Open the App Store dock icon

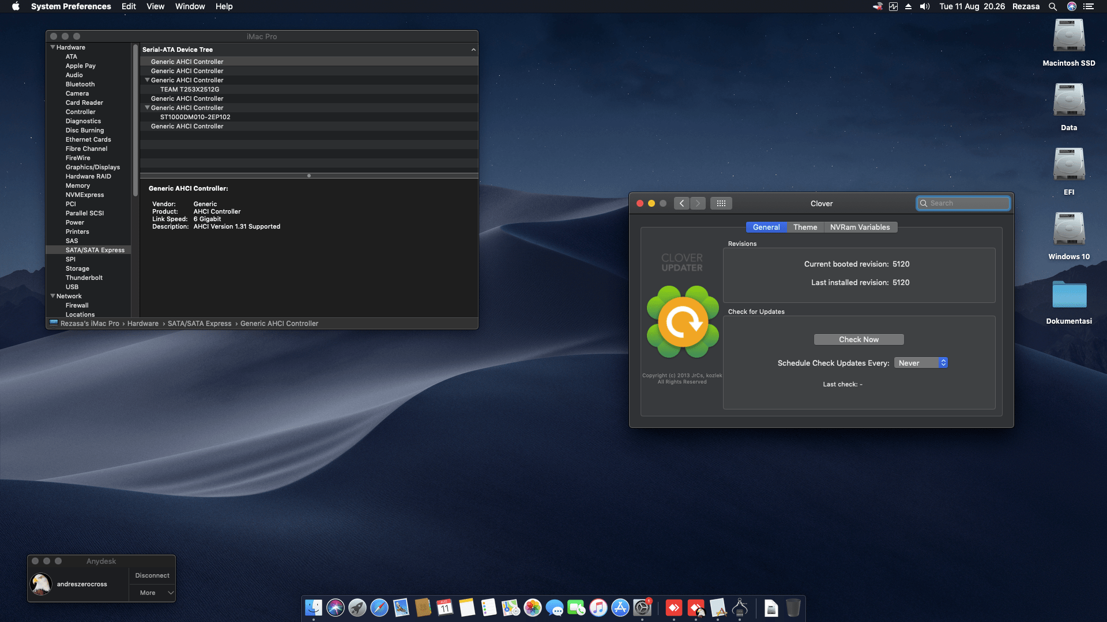click(x=620, y=608)
